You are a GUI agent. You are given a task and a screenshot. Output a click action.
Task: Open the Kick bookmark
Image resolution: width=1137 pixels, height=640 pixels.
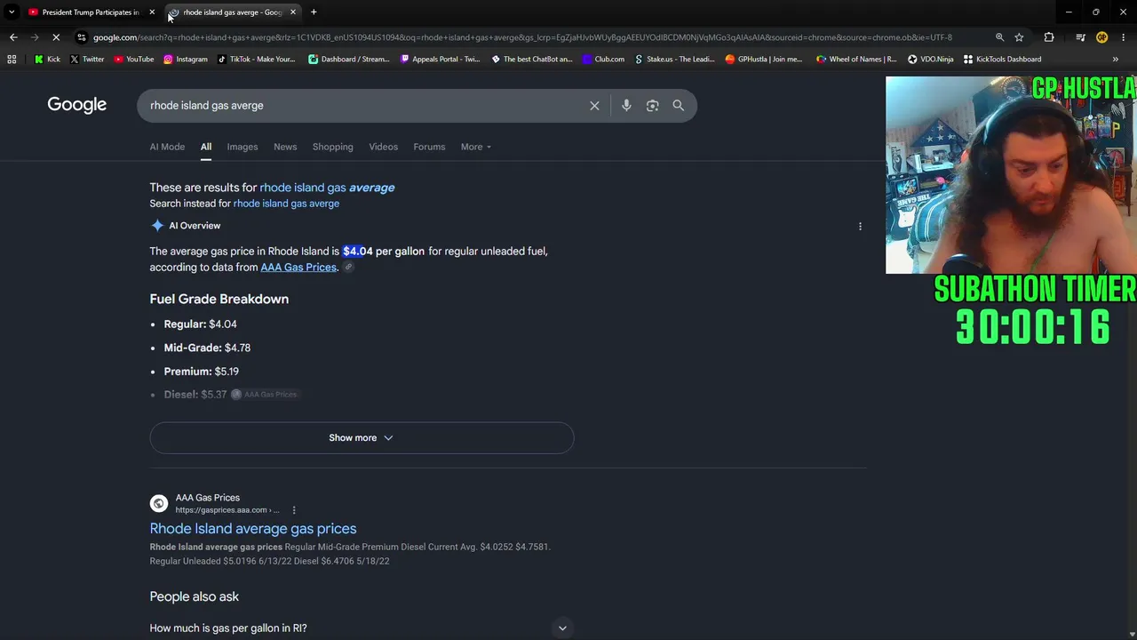pyautogui.click(x=47, y=60)
